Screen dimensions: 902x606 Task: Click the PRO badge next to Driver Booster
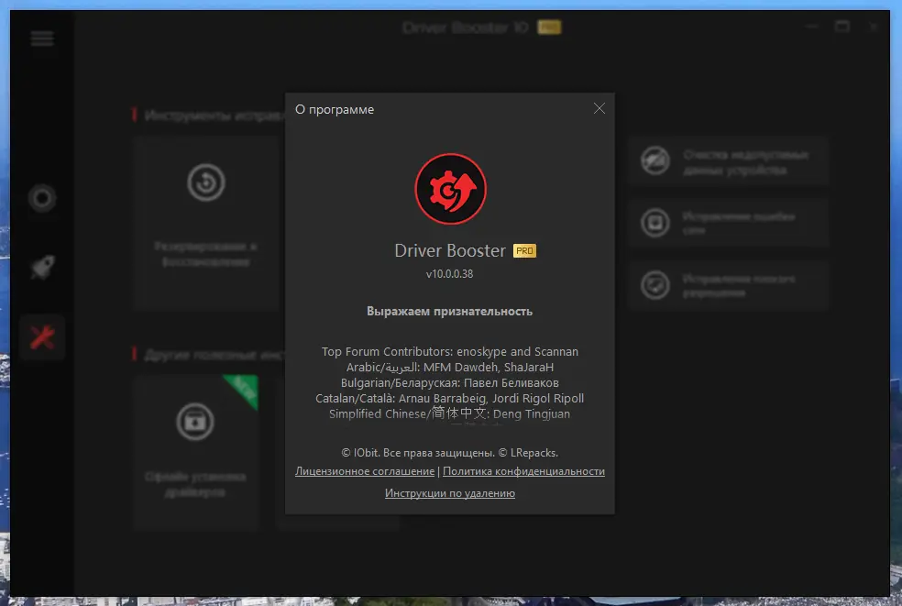(x=524, y=251)
